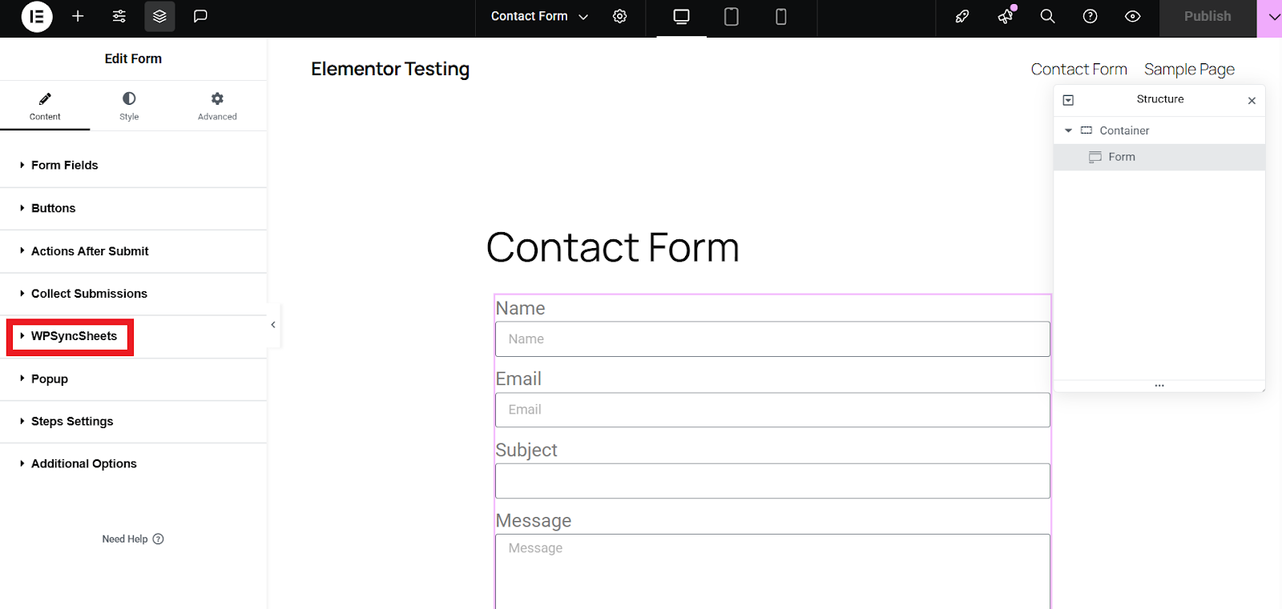
Task: Open the add element plus icon
Action: click(x=78, y=16)
